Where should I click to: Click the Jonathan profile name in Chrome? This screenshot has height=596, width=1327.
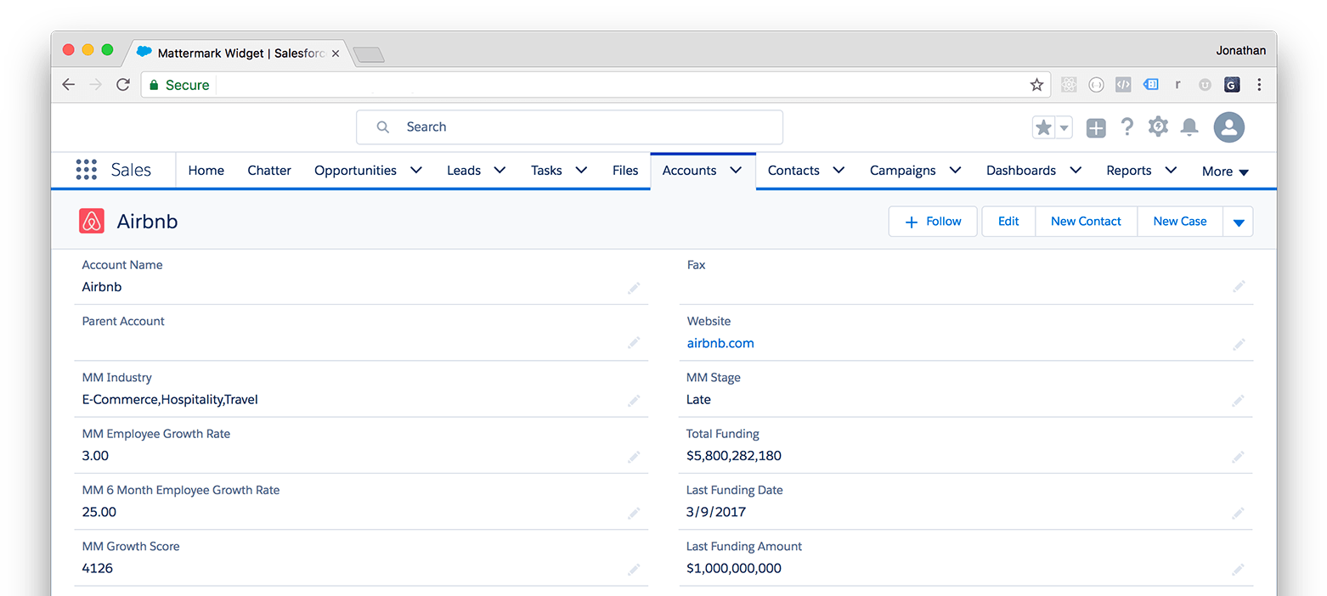[x=1240, y=51]
